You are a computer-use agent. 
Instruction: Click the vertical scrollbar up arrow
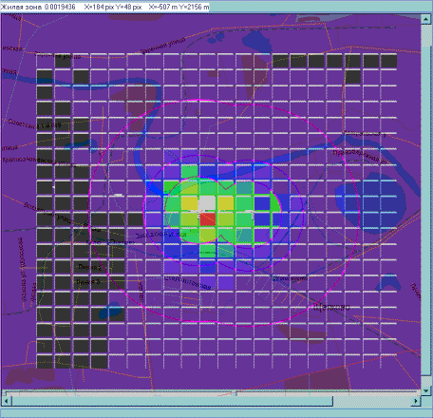click(x=425, y=19)
